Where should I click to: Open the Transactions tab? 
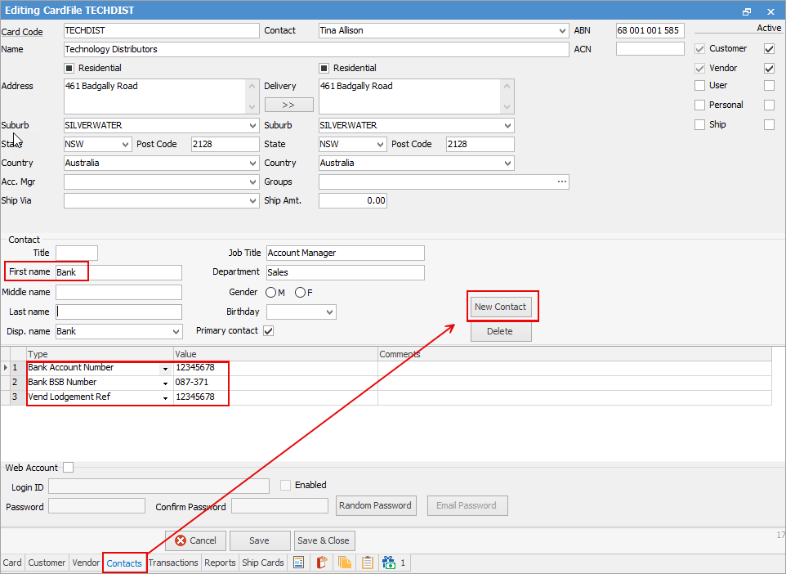click(173, 563)
